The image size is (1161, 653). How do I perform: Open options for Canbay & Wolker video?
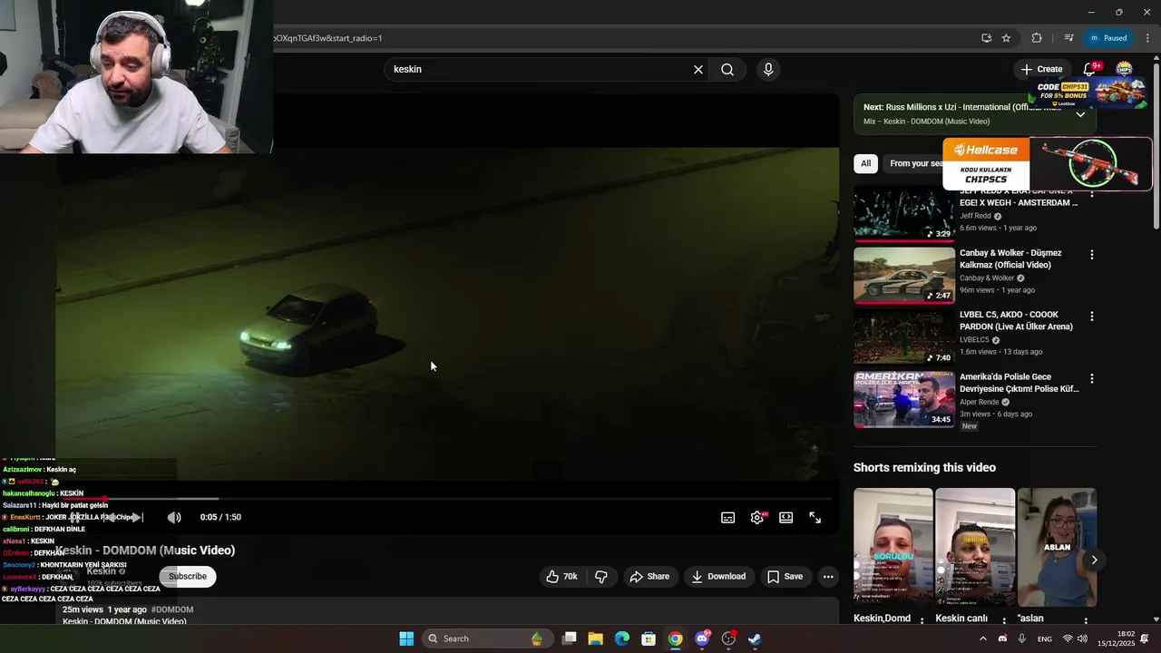pos(1091,255)
